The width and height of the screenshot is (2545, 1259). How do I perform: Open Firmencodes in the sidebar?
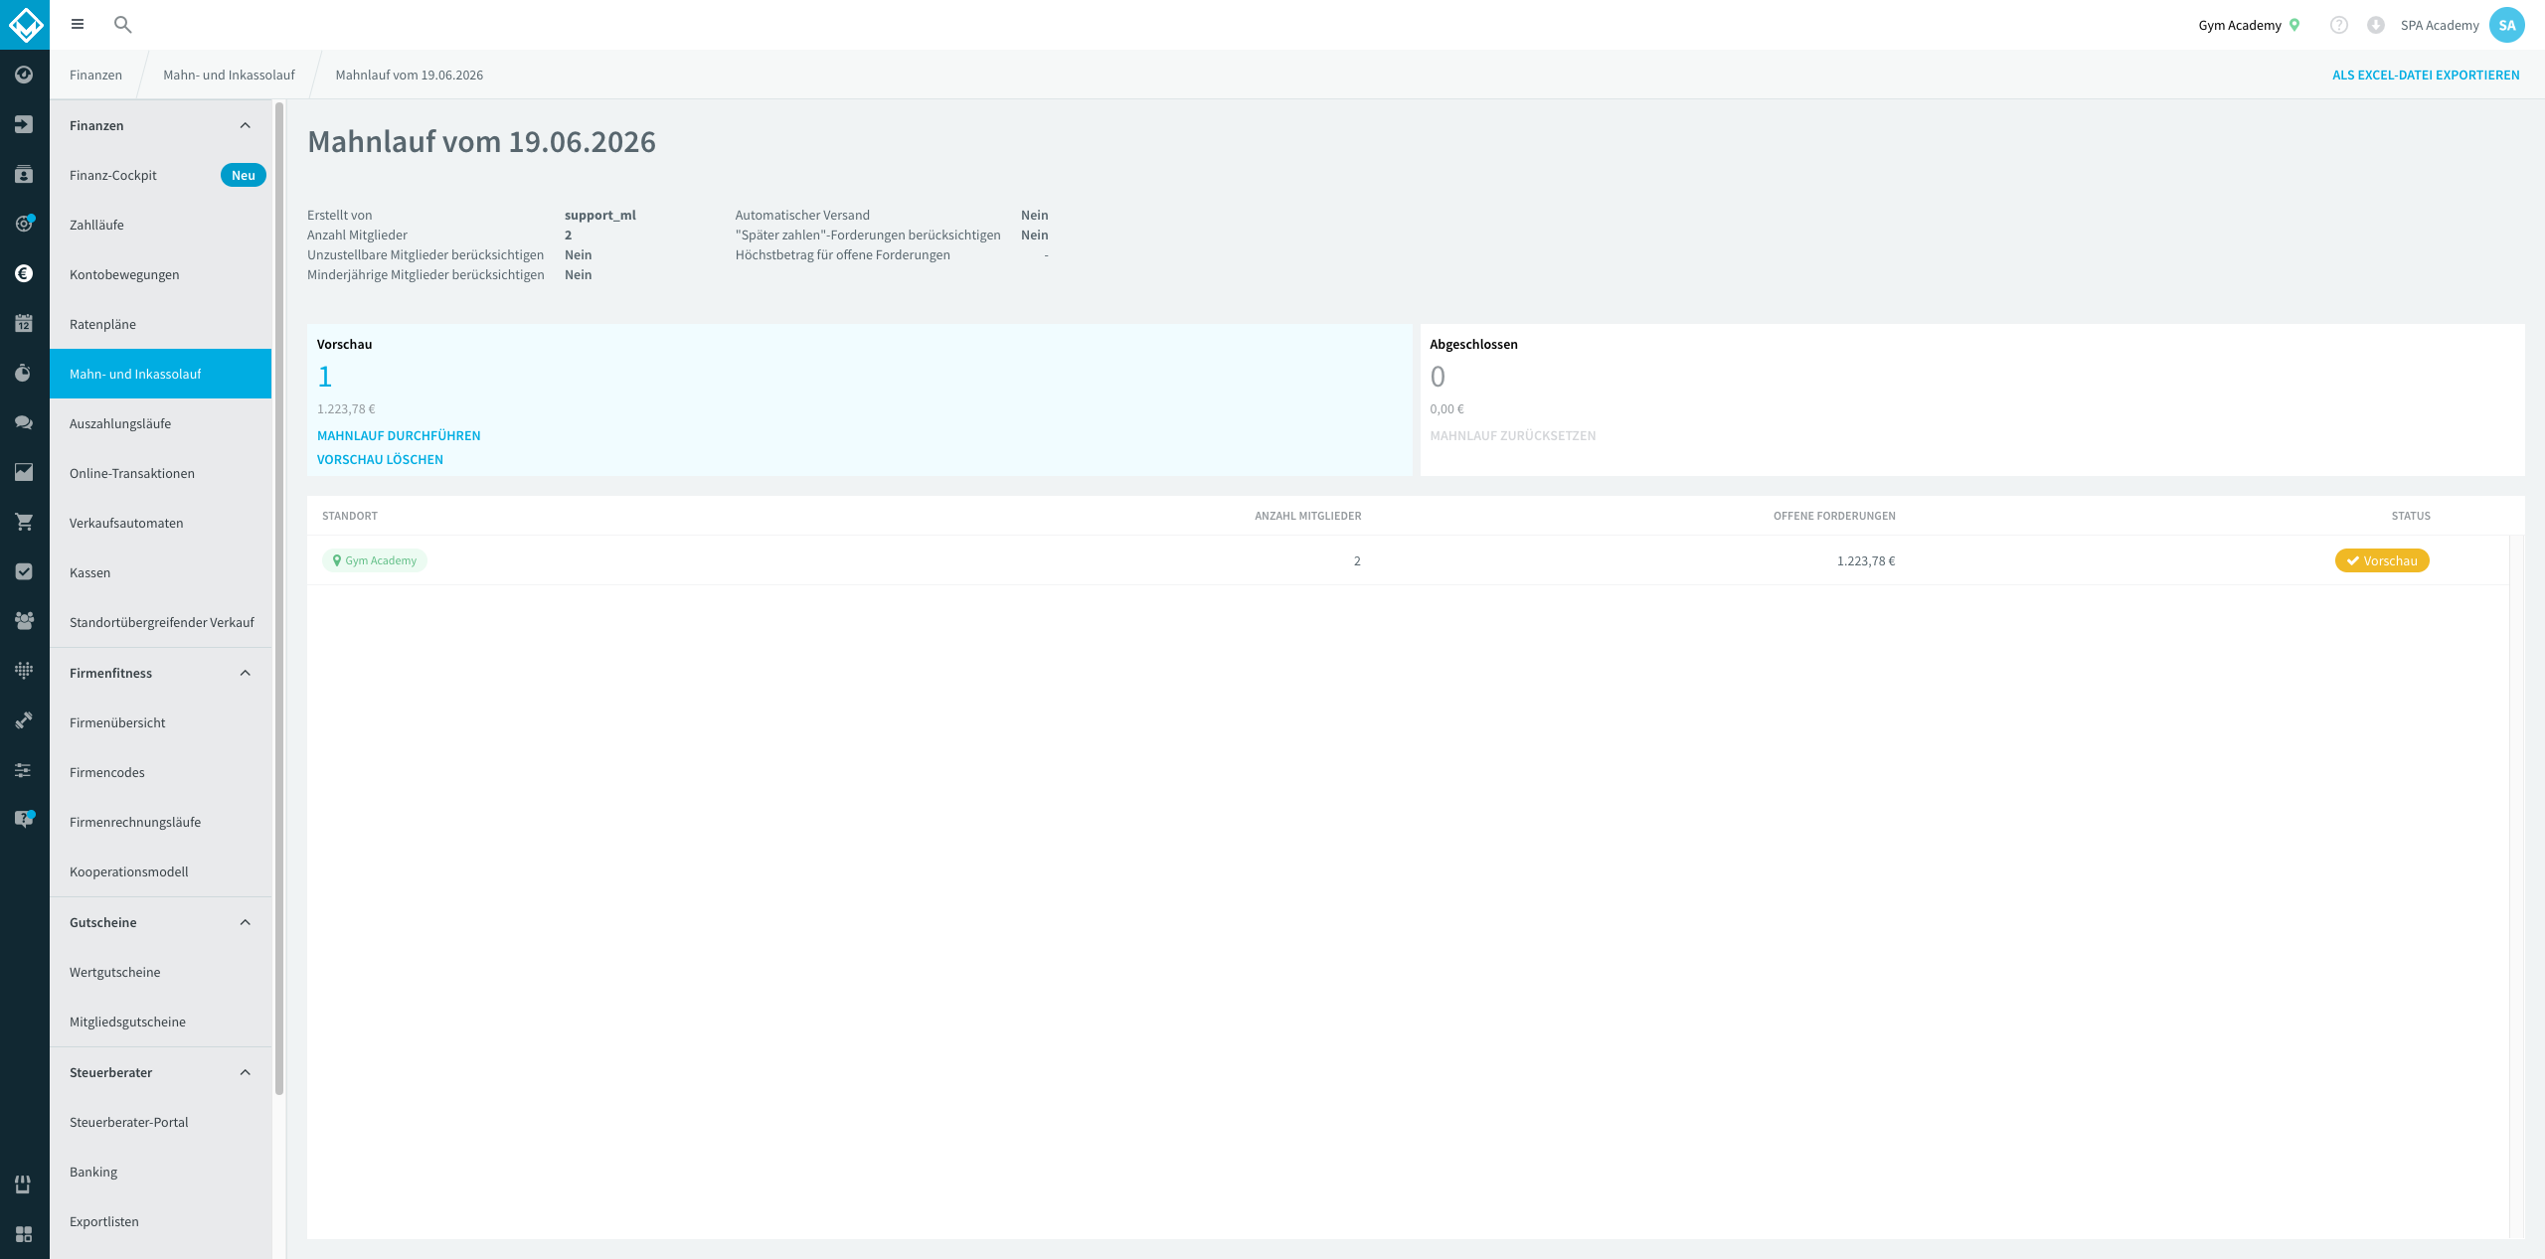tap(161, 772)
